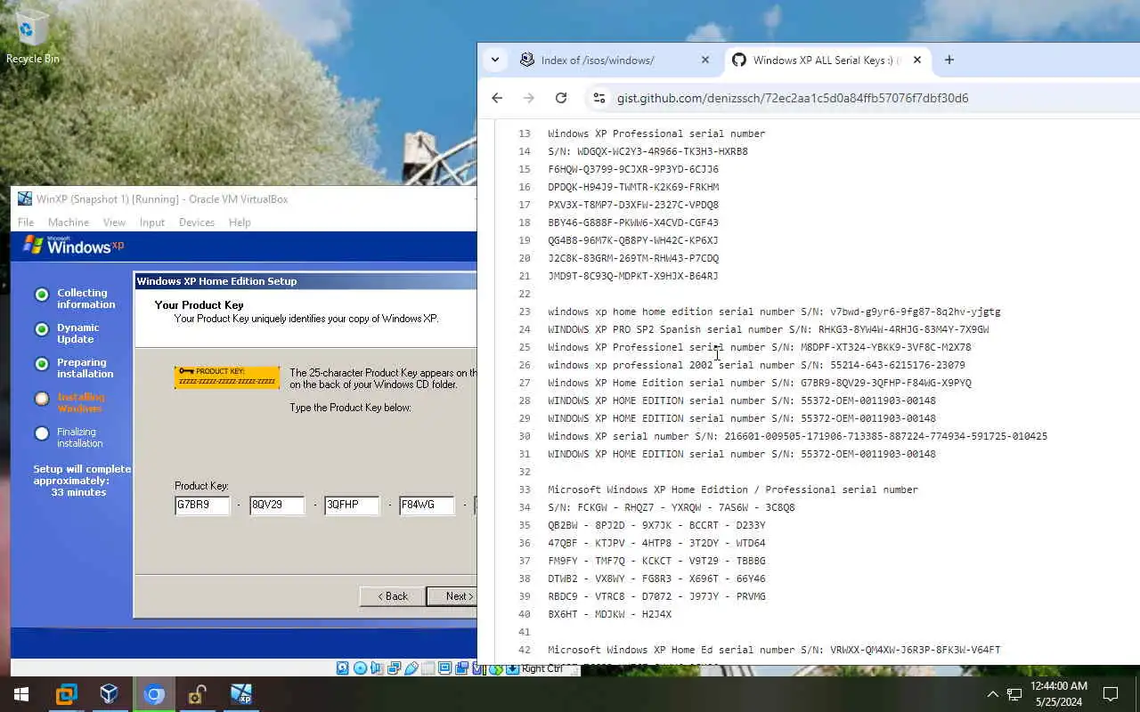The height and width of the screenshot is (712, 1140).
Task: Click line 23 serial v7bwd-g9yr6-9fg87-8q2hv-yjgtg
Action: click(x=916, y=311)
